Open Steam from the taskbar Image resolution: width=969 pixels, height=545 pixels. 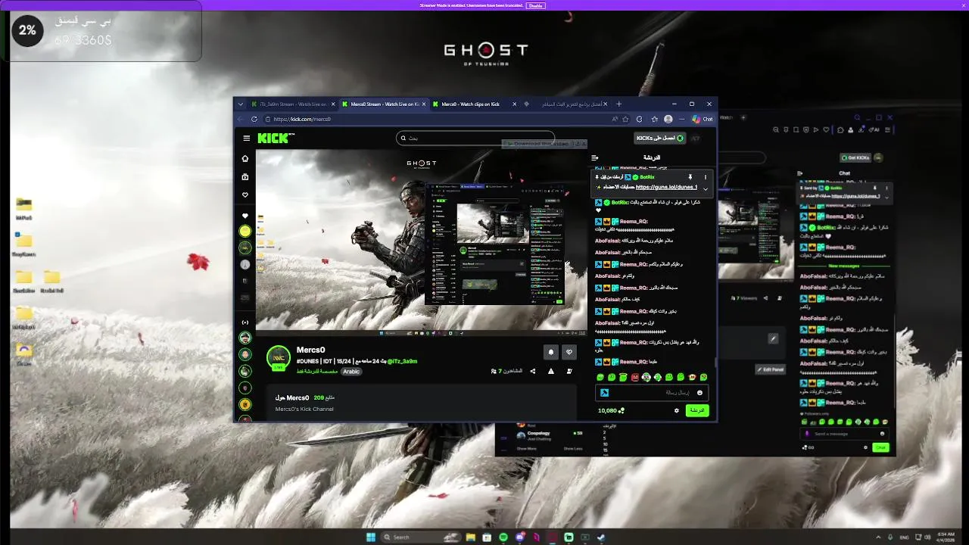[x=601, y=537]
